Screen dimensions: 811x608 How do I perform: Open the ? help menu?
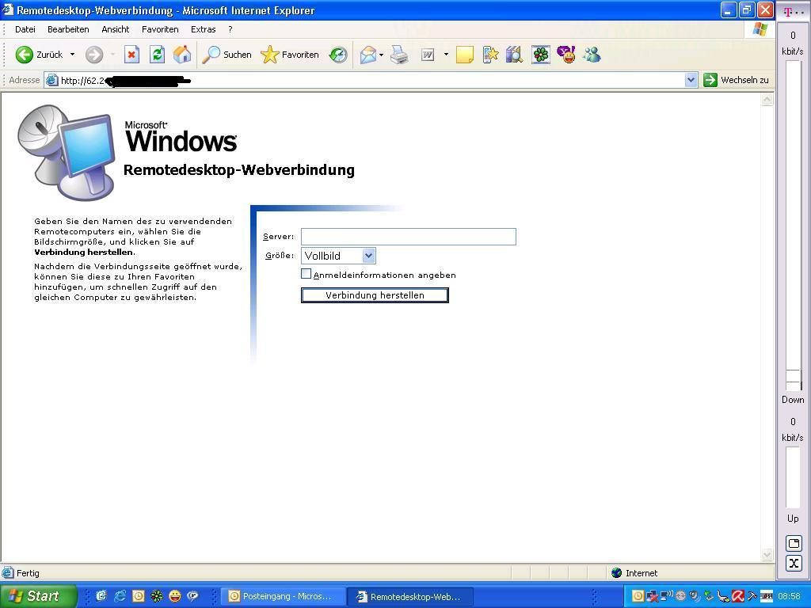click(x=230, y=29)
